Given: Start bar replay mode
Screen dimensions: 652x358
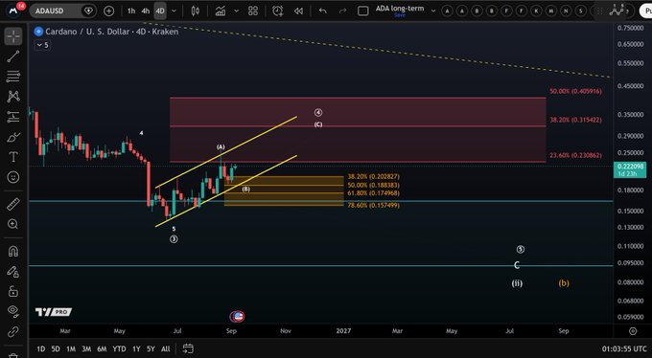Looking at the screenshot, I should coord(298,11).
